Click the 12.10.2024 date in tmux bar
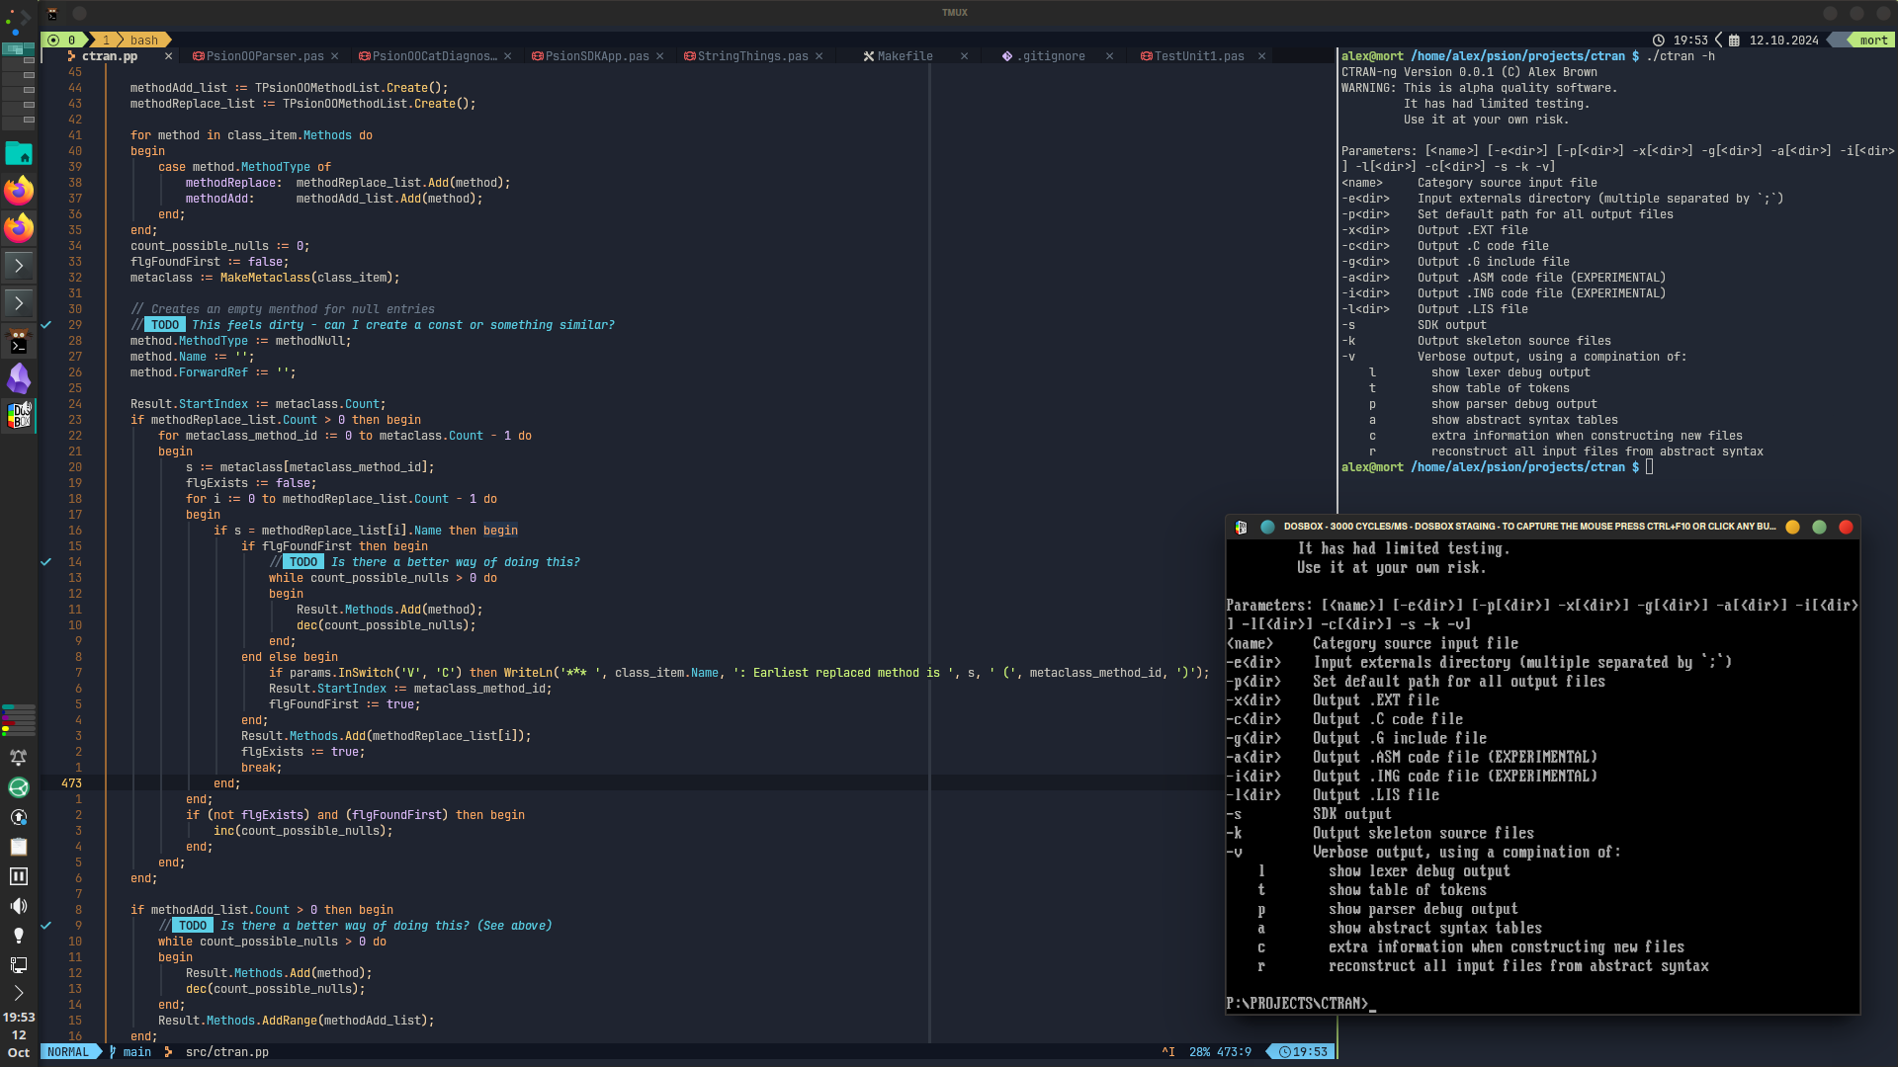 pos(1783,41)
